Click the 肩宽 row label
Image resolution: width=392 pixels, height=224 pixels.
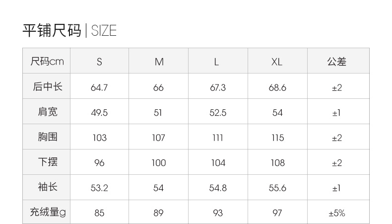pyautogui.click(x=48, y=112)
